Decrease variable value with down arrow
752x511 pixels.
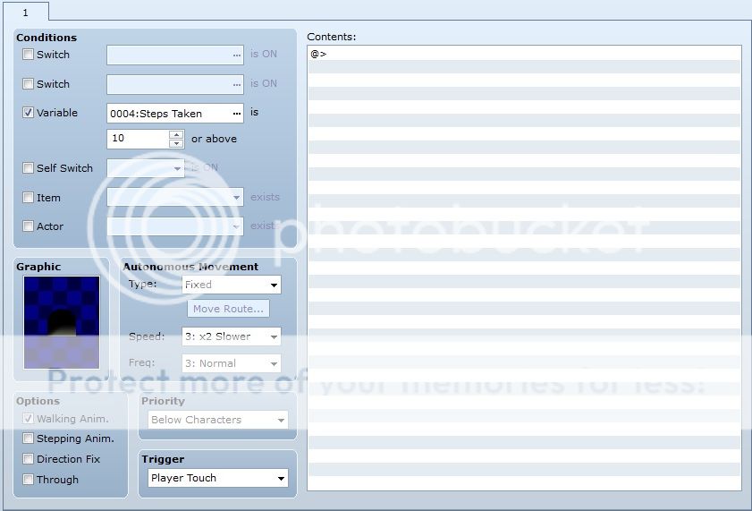tap(176, 143)
